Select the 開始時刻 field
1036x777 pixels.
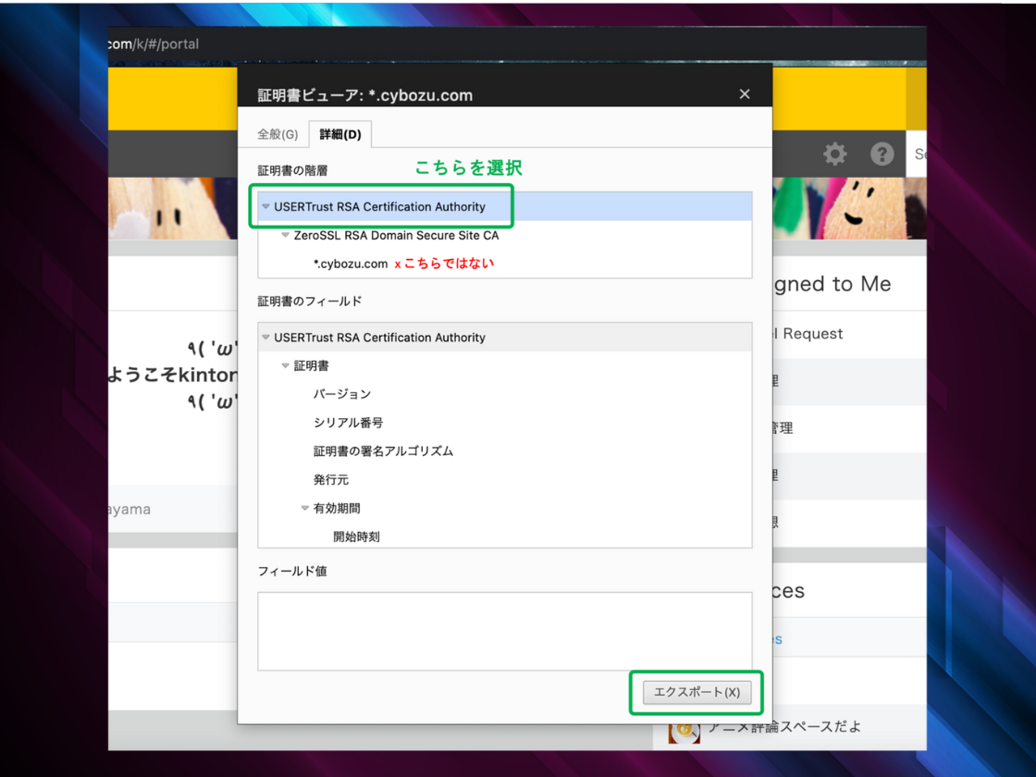click(356, 536)
